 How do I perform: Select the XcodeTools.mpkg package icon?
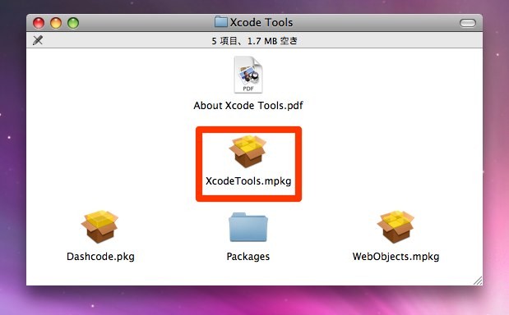click(x=248, y=152)
